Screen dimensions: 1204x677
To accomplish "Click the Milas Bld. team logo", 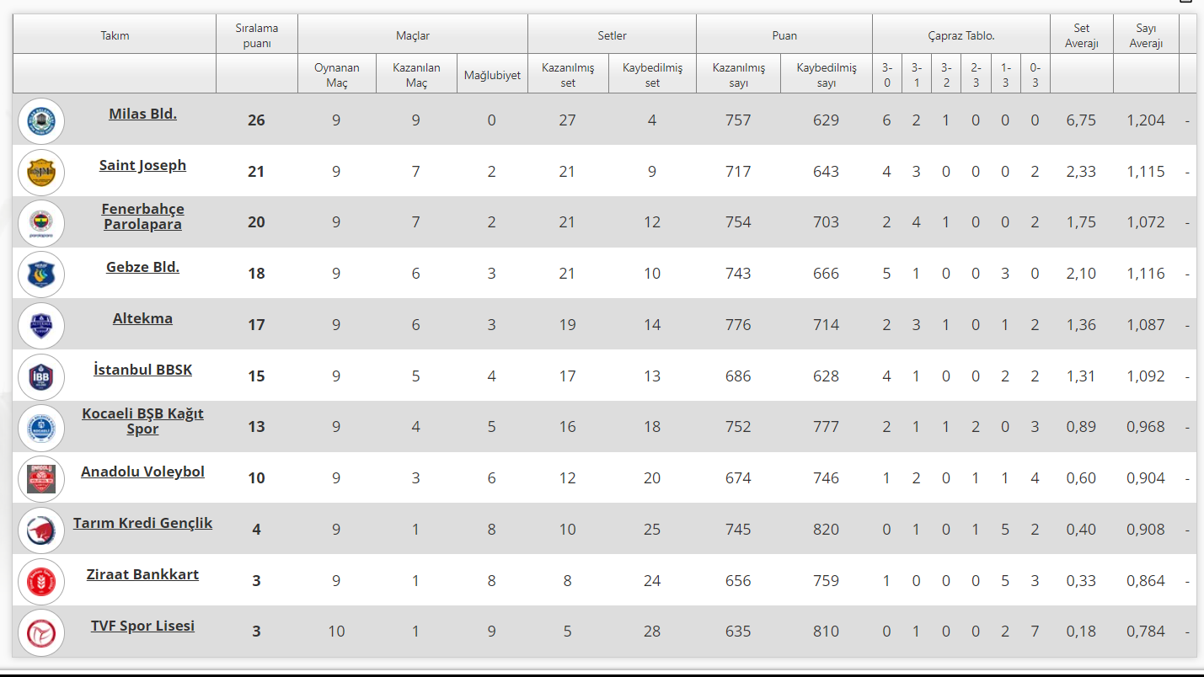I will point(40,120).
